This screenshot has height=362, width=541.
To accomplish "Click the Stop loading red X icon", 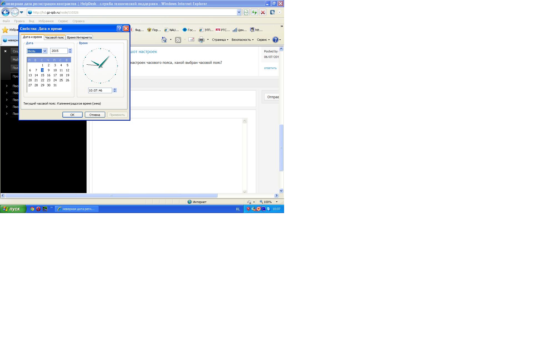I will [263, 12].
